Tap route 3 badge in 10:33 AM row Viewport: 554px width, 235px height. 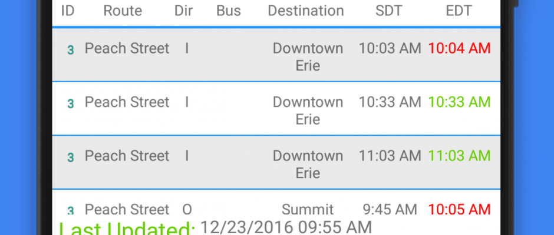coord(70,104)
